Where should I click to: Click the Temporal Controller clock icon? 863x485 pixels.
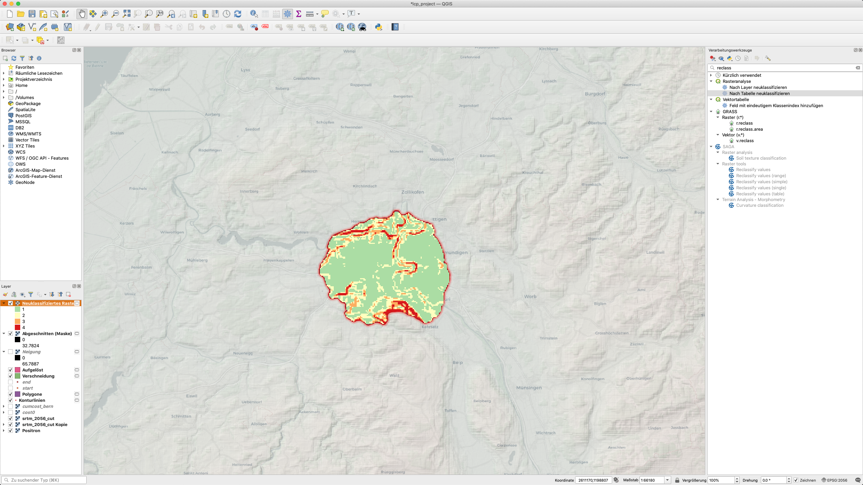coord(227,14)
